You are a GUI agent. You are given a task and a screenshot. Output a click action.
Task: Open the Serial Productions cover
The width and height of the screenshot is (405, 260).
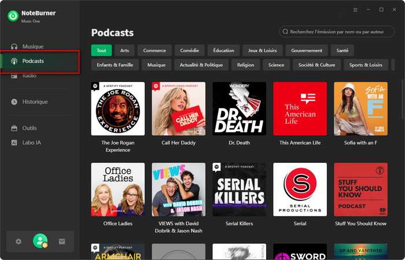(300, 190)
